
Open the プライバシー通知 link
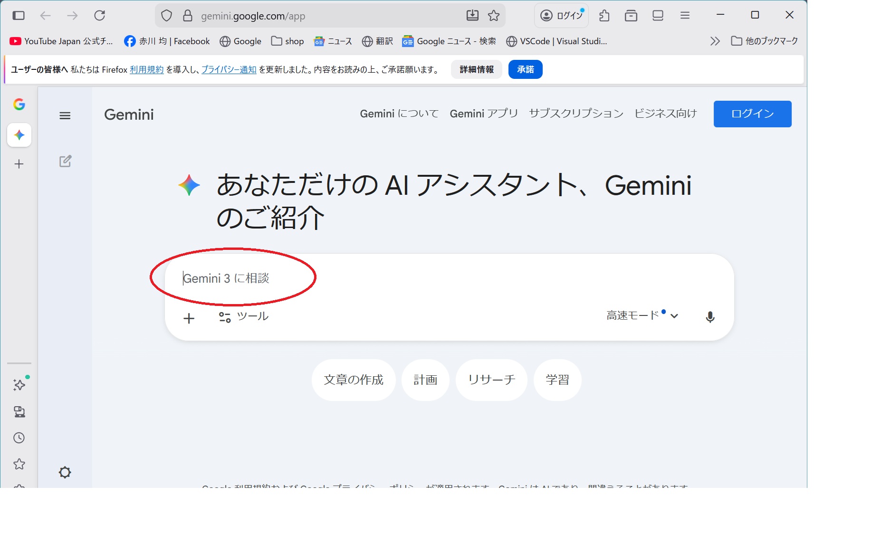pos(229,70)
